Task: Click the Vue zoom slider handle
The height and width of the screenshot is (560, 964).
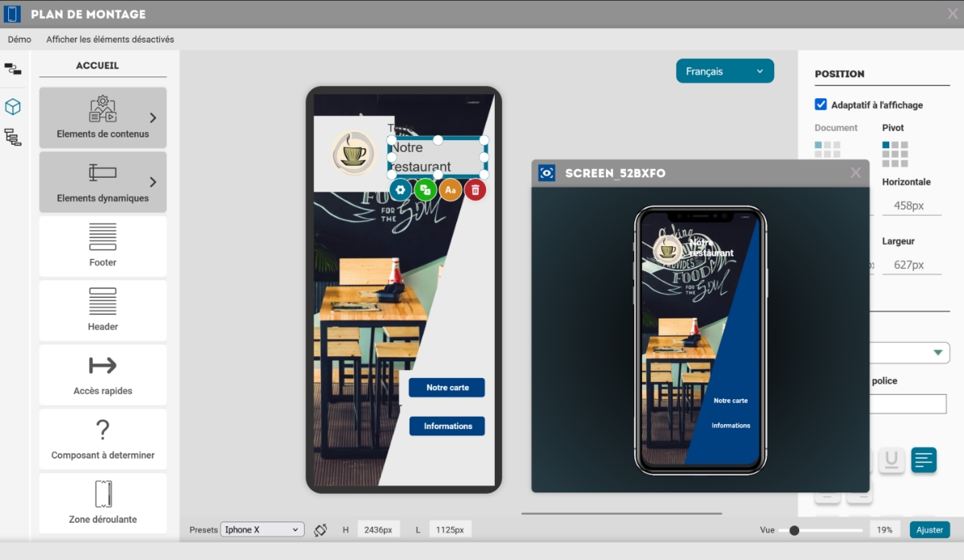Action: click(x=794, y=530)
